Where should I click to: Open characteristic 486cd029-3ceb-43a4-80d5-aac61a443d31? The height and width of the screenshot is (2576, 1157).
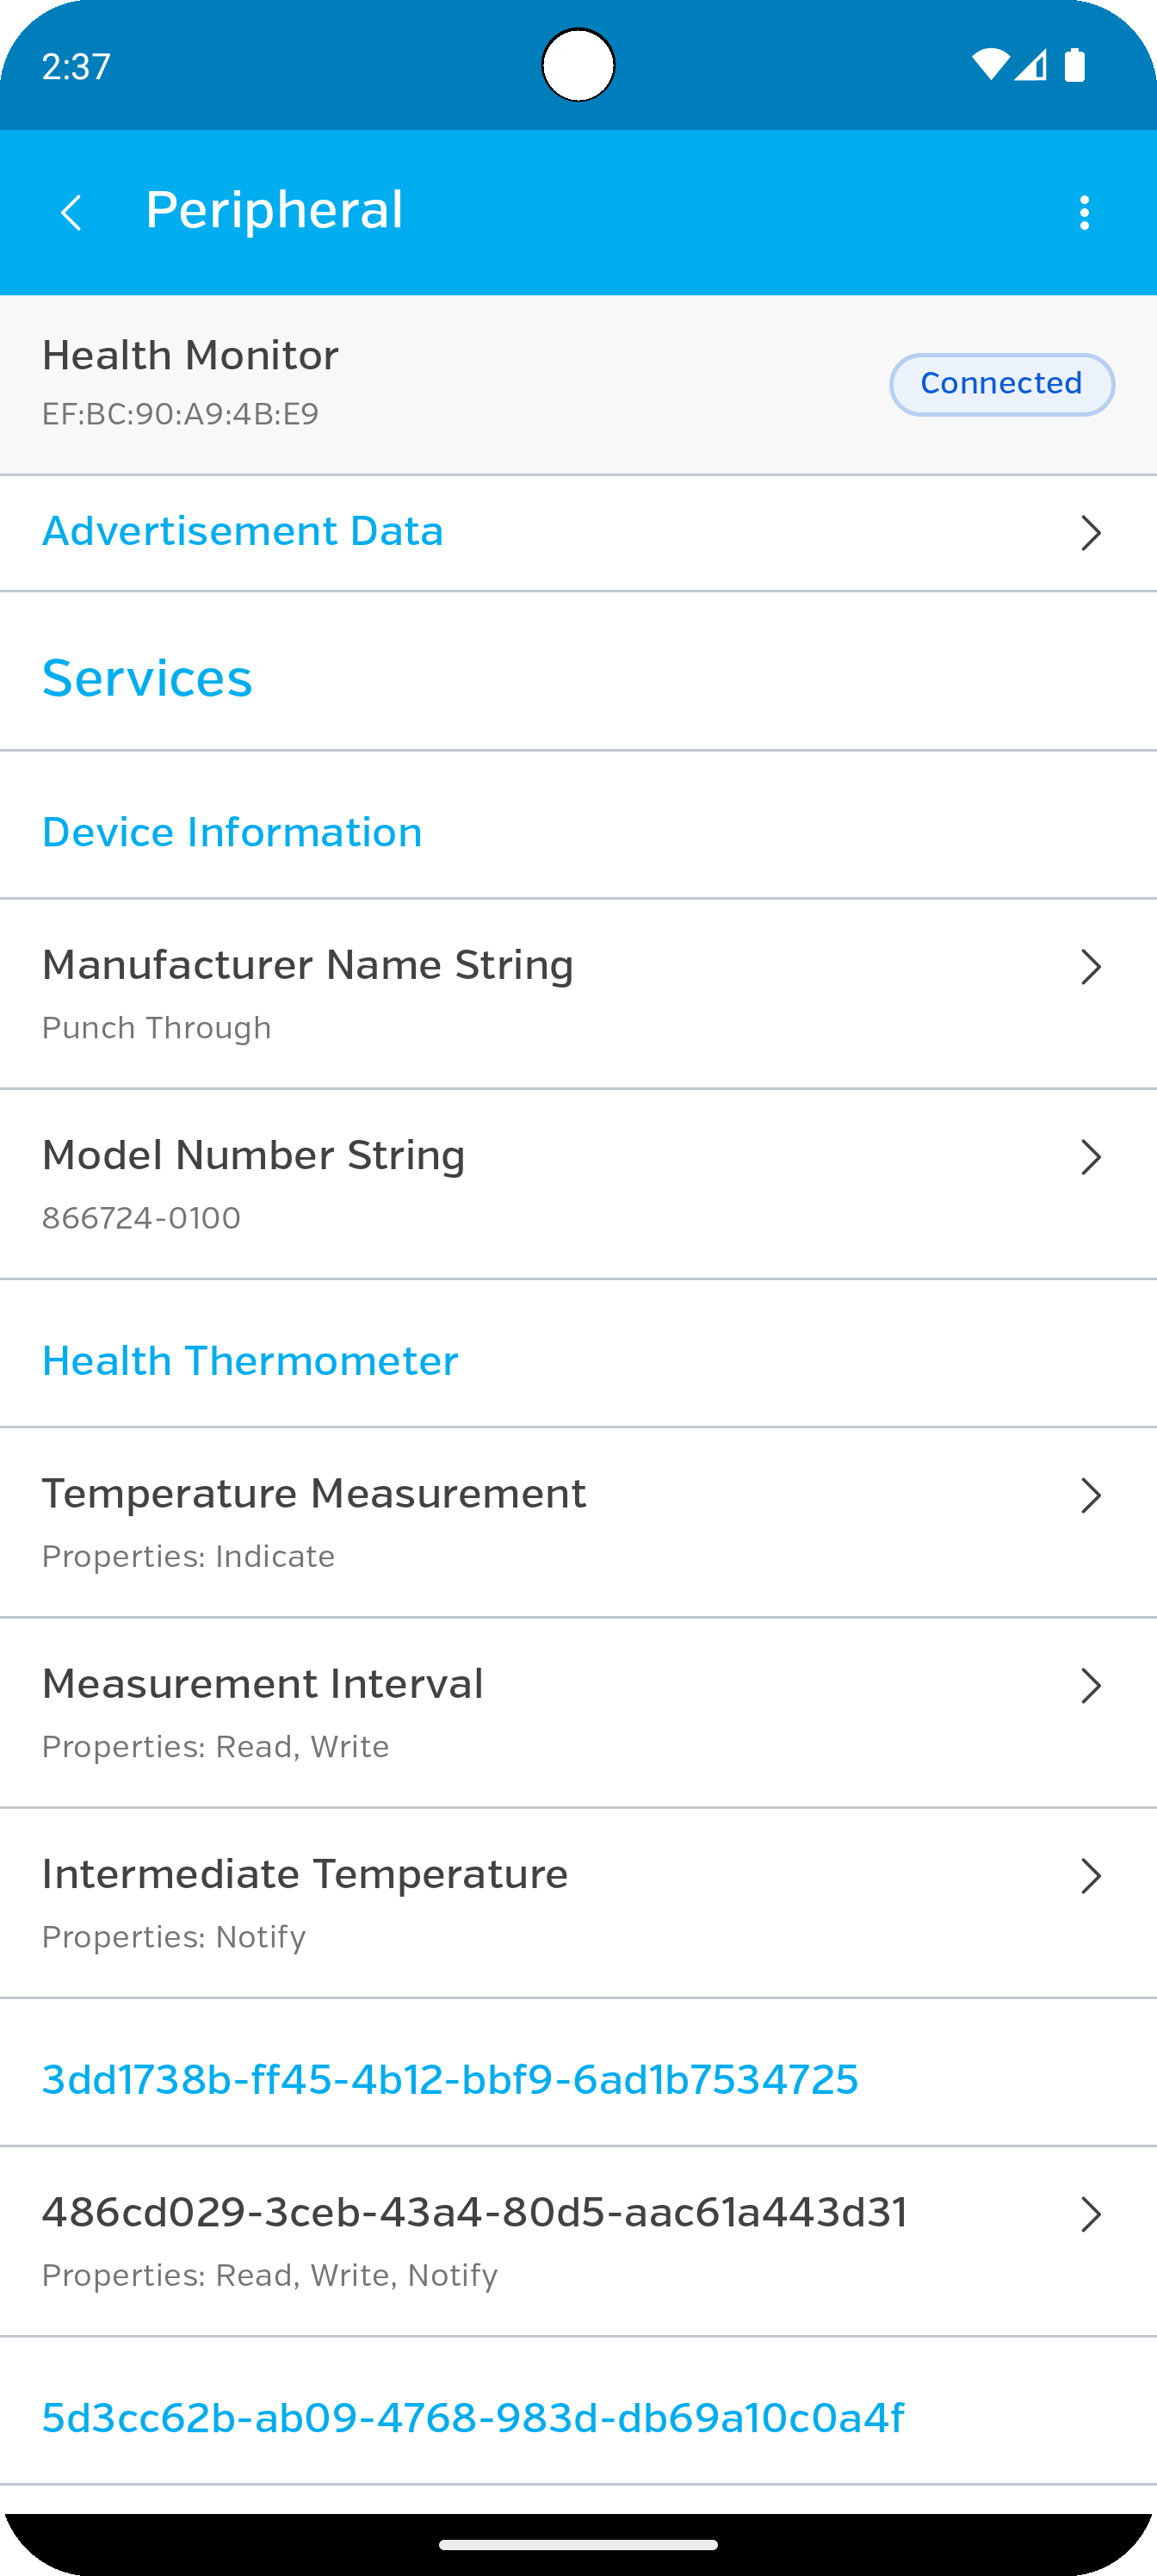[x=578, y=2241]
